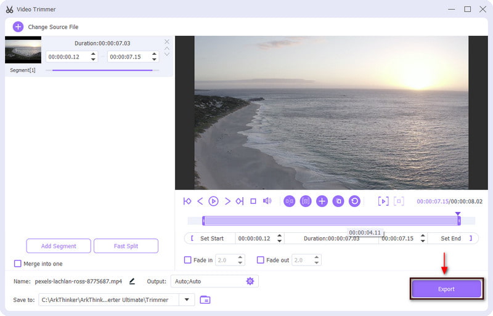Jump to the segment start frame
The height and width of the screenshot is (316, 493).
point(187,201)
